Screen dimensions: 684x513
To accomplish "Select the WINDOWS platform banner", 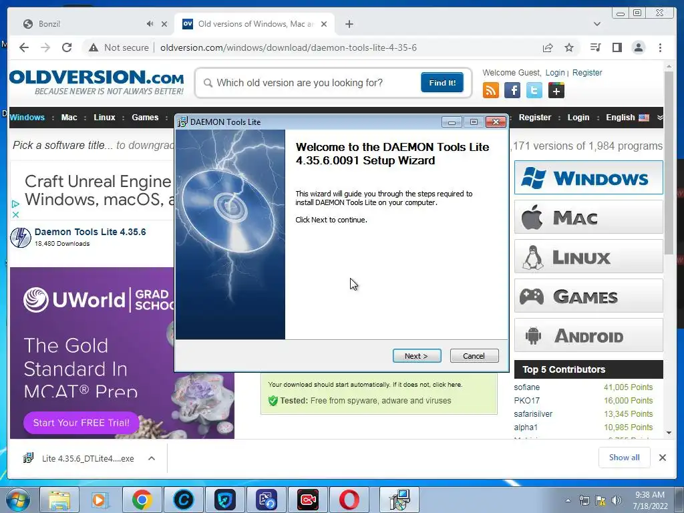I will (588, 178).
